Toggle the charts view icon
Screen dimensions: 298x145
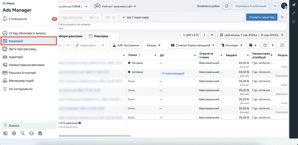click(282, 45)
